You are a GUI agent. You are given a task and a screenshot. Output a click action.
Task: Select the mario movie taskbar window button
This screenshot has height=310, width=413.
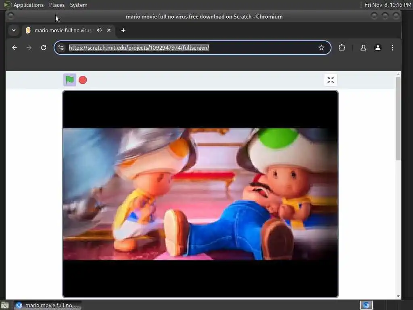click(48, 305)
